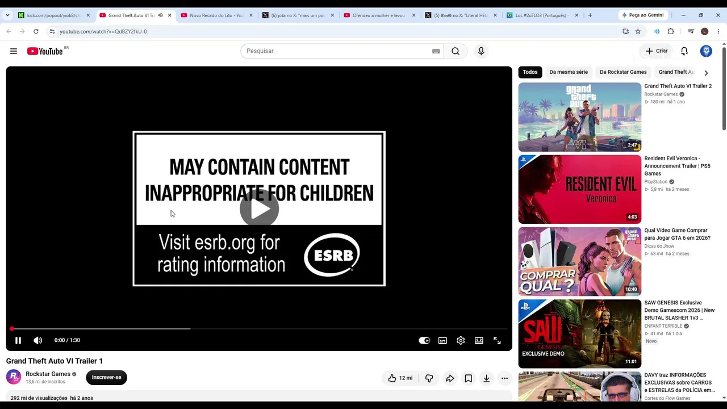
Task: Switch to the Novo Recado do Lito tab
Action: point(217,15)
